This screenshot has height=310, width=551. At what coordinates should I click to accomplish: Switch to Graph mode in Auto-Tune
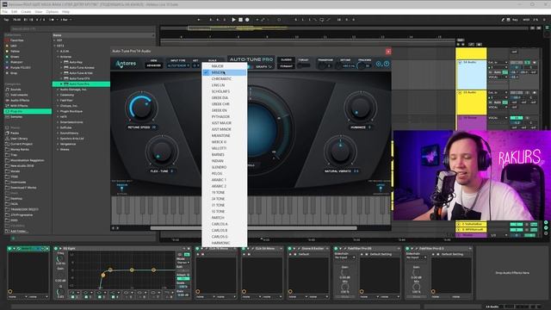tap(263, 66)
